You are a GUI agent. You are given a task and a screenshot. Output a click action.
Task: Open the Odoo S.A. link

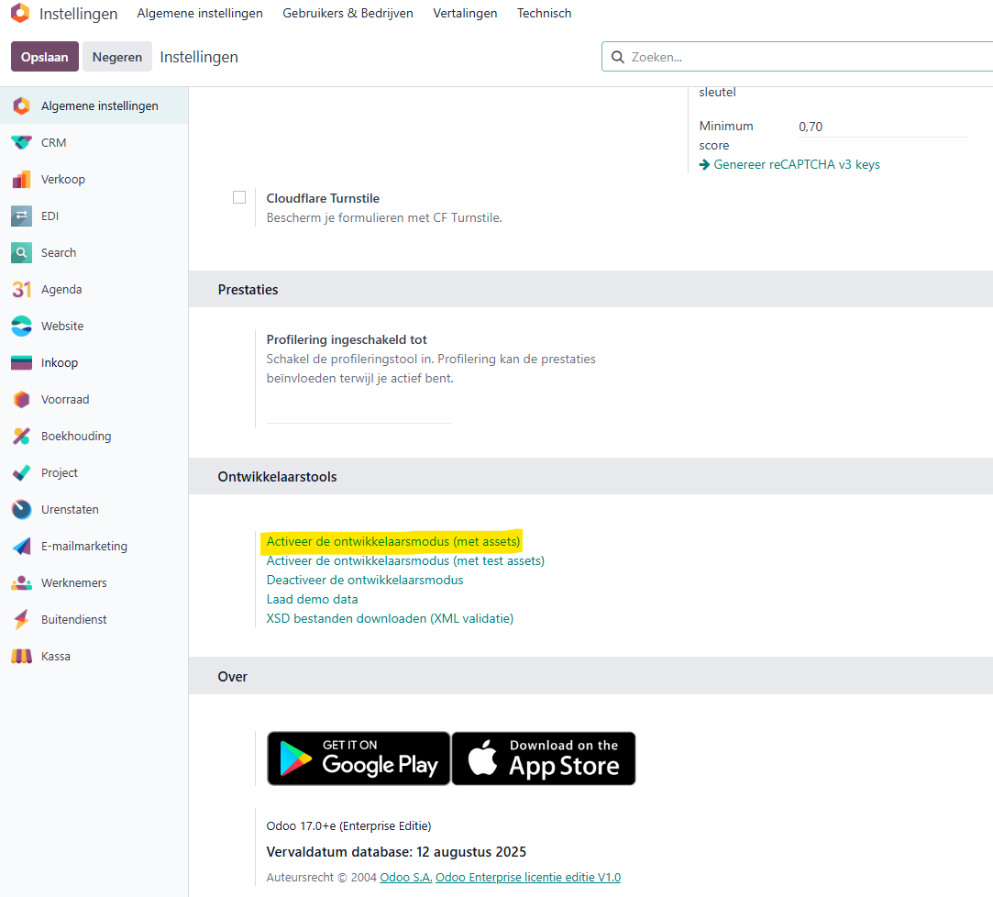pyautogui.click(x=406, y=878)
